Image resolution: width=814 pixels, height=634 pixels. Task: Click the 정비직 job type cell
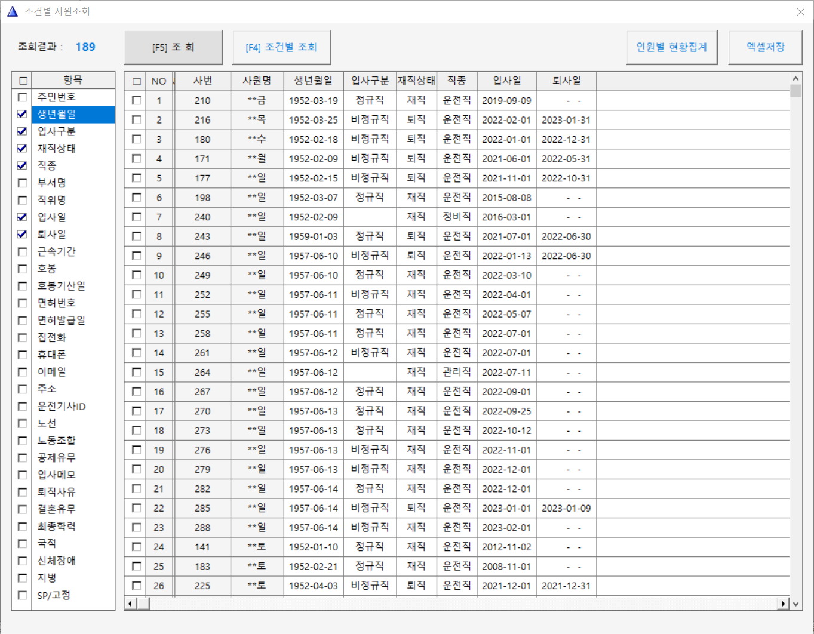point(457,217)
